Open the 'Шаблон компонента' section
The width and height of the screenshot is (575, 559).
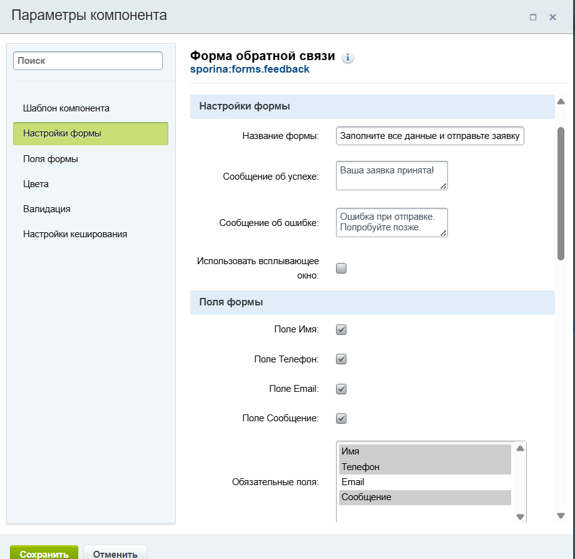coord(66,108)
